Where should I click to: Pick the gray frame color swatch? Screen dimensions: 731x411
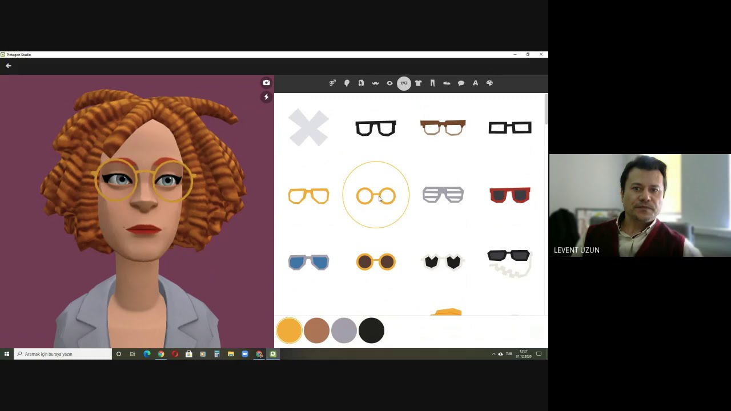pyautogui.click(x=344, y=331)
